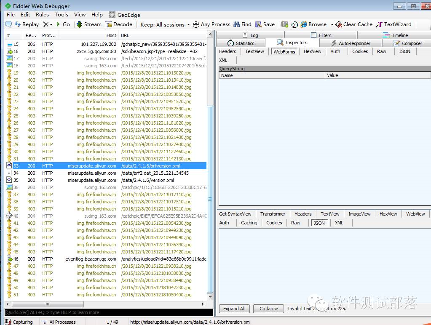
Task: Open the Rules menu
Action: (x=42, y=15)
